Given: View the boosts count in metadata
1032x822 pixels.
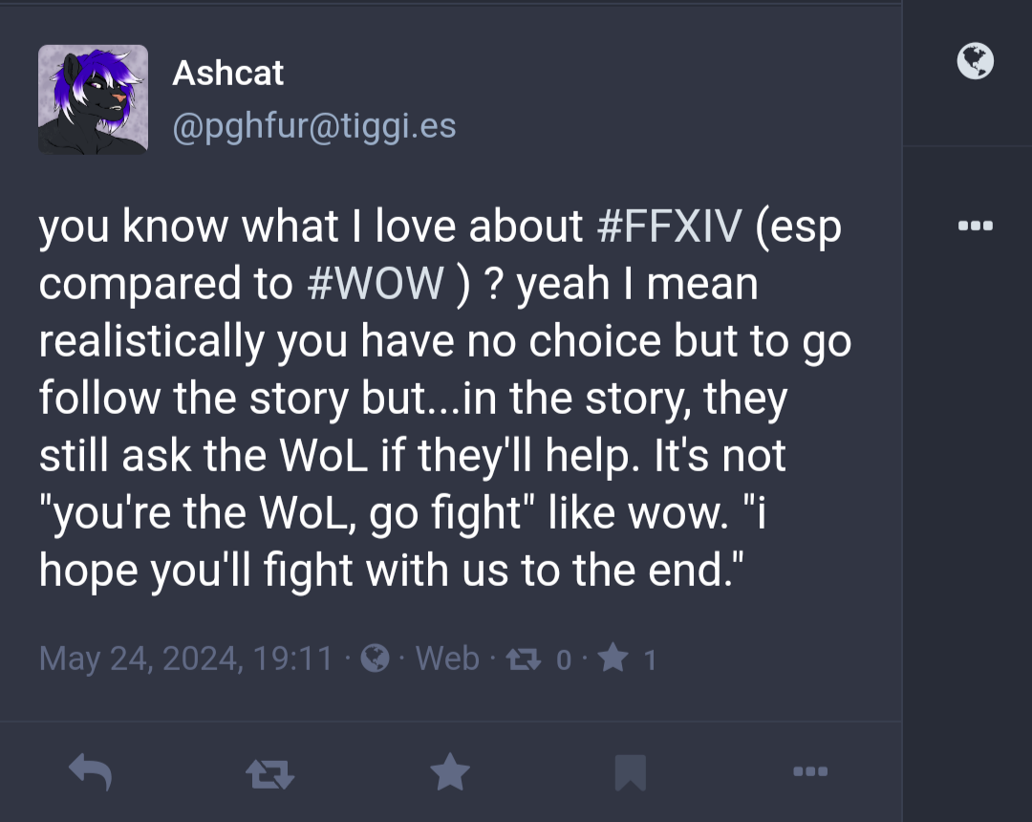Looking at the screenshot, I should click(524, 659).
